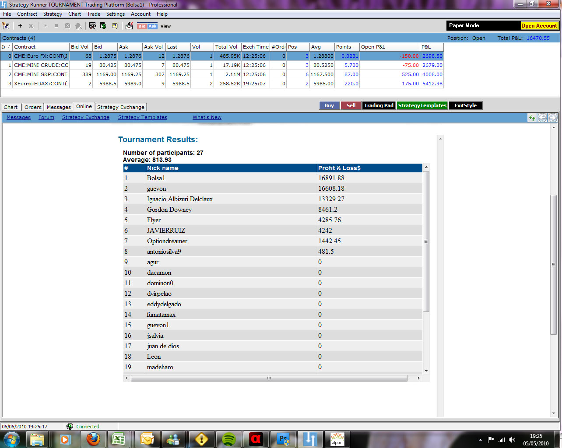Open the Trade menu
The image size is (562, 448).
click(x=94, y=14)
